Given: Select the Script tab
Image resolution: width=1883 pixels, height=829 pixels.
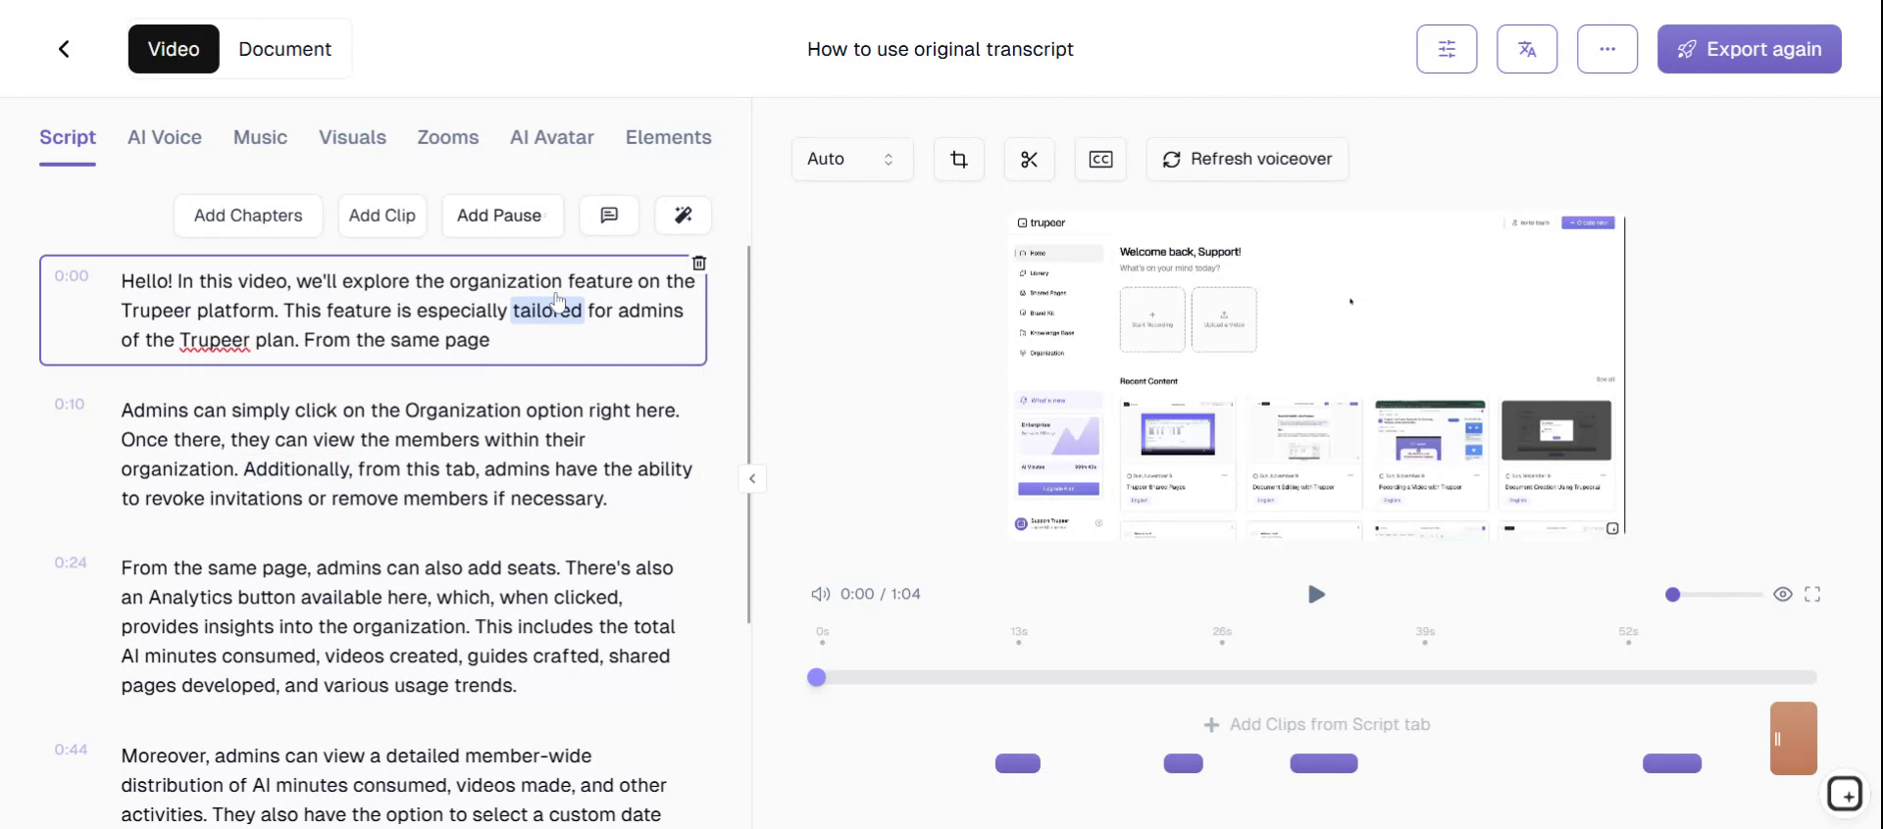Looking at the screenshot, I should pos(68,138).
